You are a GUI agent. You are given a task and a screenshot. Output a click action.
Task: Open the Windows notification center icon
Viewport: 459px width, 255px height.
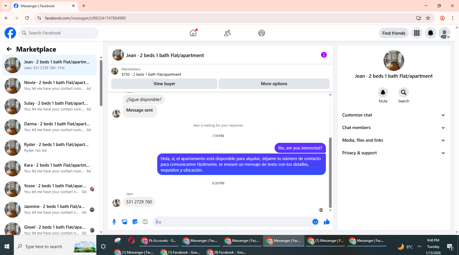click(450, 246)
